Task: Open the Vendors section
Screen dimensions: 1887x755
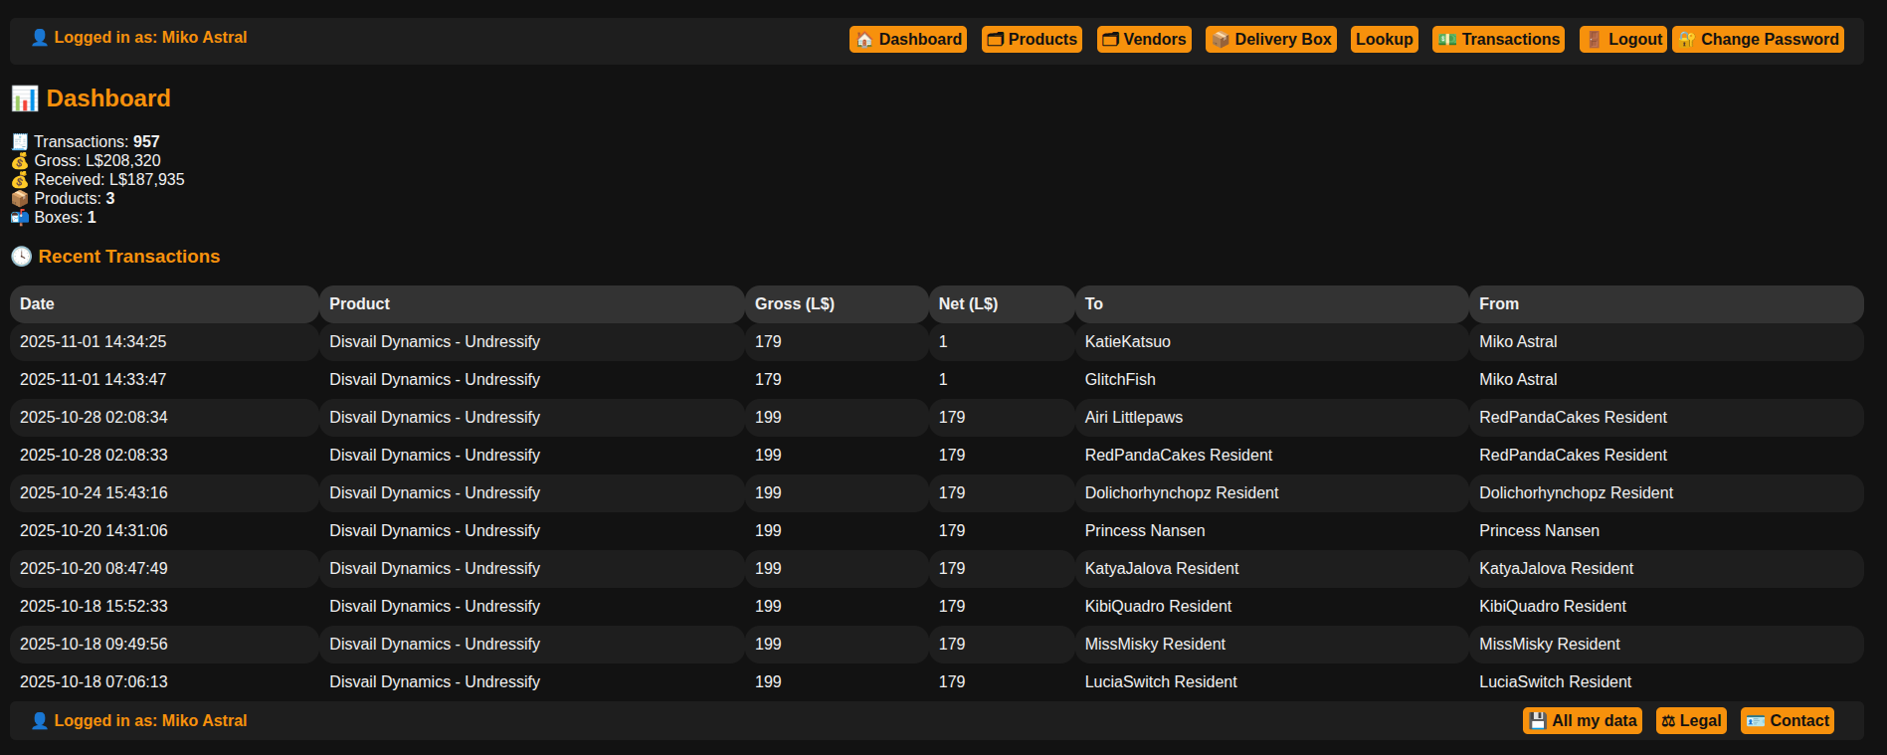Action: coord(1144,40)
